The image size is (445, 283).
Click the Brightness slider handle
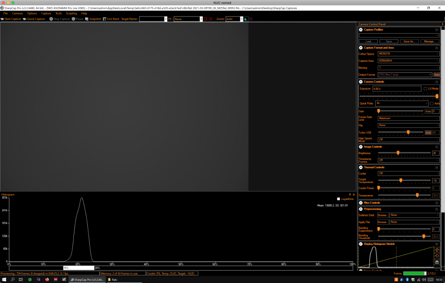[x=398, y=153]
